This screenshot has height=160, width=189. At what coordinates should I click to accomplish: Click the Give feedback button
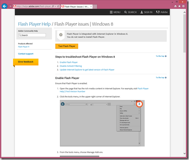pyautogui.click(x=26, y=62)
